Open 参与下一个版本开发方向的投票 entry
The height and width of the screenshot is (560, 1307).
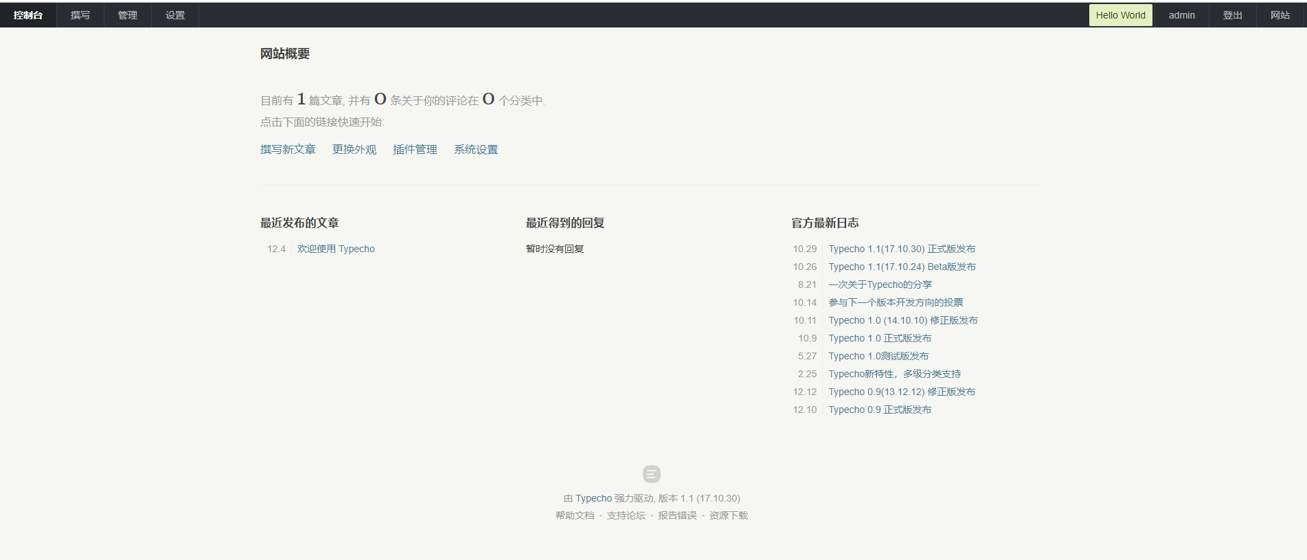[x=896, y=302]
